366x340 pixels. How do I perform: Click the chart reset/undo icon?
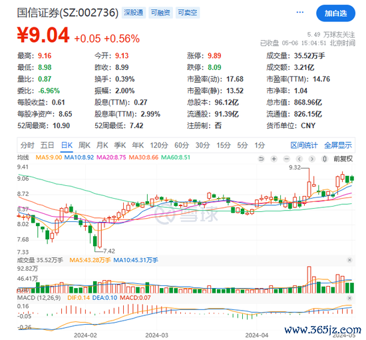tap(262, 159)
